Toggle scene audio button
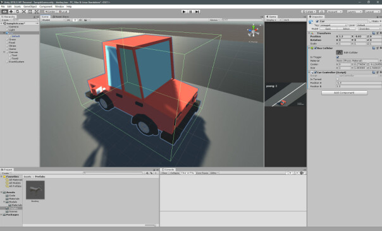The width and height of the screenshot is (382, 231). [x=80, y=20]
